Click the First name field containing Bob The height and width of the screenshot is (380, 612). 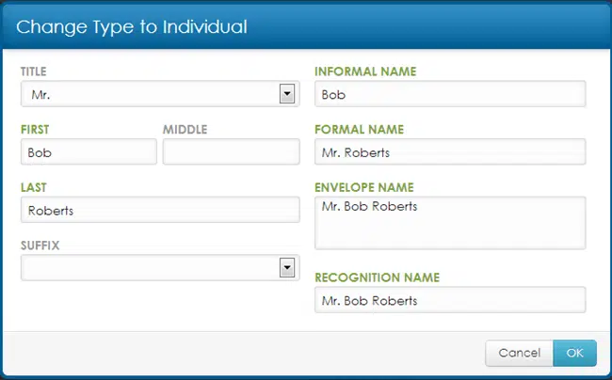[89, 151]
